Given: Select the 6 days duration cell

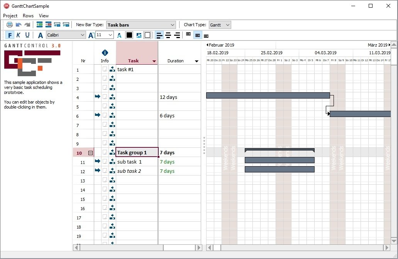Looking at the screenshot, I should click(x=180, y=115).
